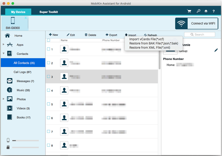Choose Restore from BAK File option
Viewport: 222px width, 156px height.
[x=153, y=43]
